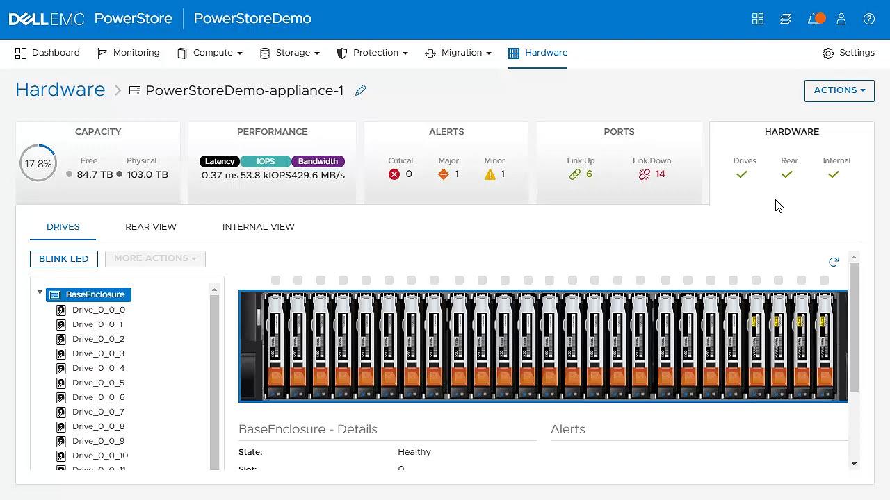Click the BaseEnclosure icon in the tree
Image resolution: width=890 pixels, height=500 pixels.
point(56,294)
